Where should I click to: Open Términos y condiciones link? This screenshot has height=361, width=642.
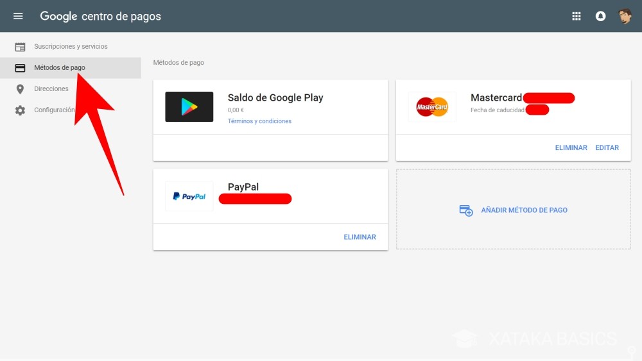click(259, 121)
